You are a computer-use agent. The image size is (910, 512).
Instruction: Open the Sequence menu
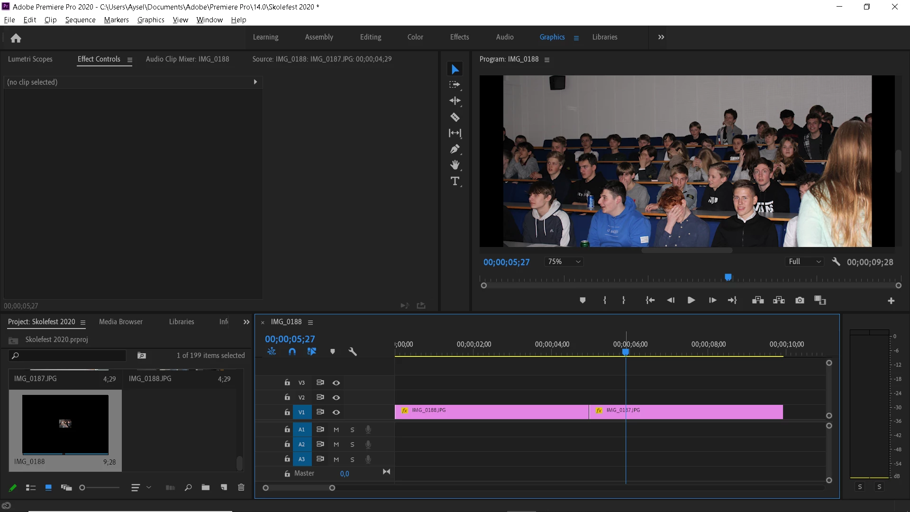(x=80, y=20)
